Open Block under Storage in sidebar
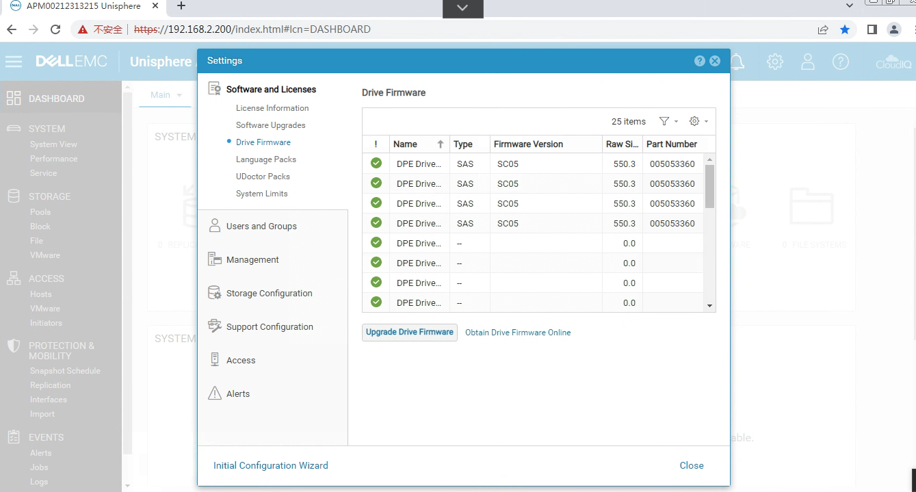This screenshot has height=492, width=916. pyautogui.click(x=40, y=226)
